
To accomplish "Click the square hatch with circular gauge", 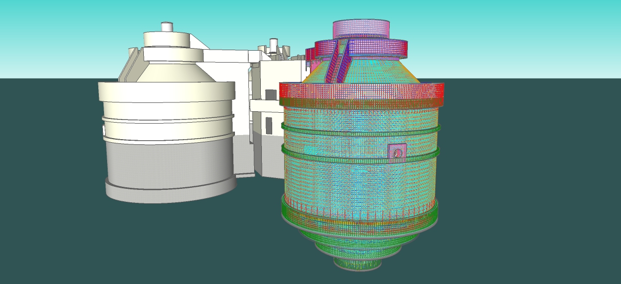I will pos(397,152).
